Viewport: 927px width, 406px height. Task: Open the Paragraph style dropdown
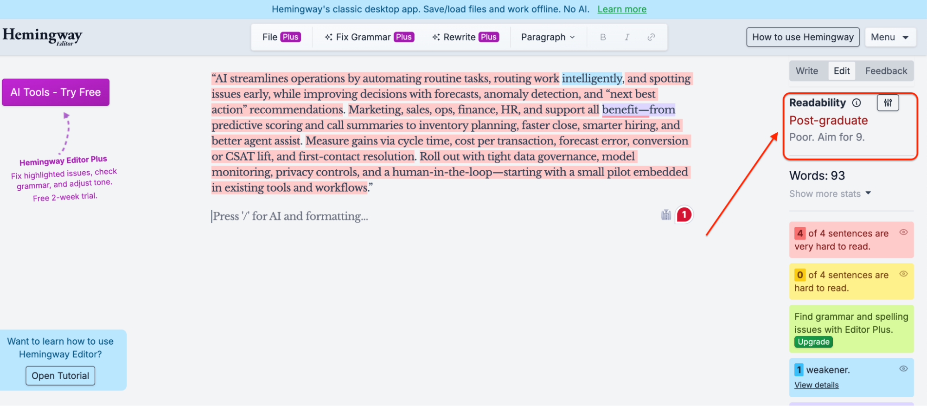click(x=548, y=37)
